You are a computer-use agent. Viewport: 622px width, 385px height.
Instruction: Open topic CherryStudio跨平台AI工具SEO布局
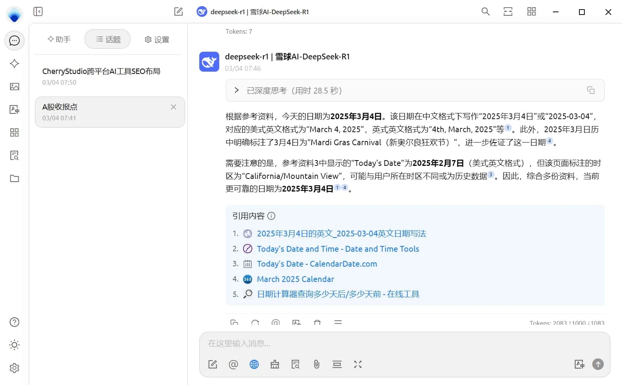[110, 76]
